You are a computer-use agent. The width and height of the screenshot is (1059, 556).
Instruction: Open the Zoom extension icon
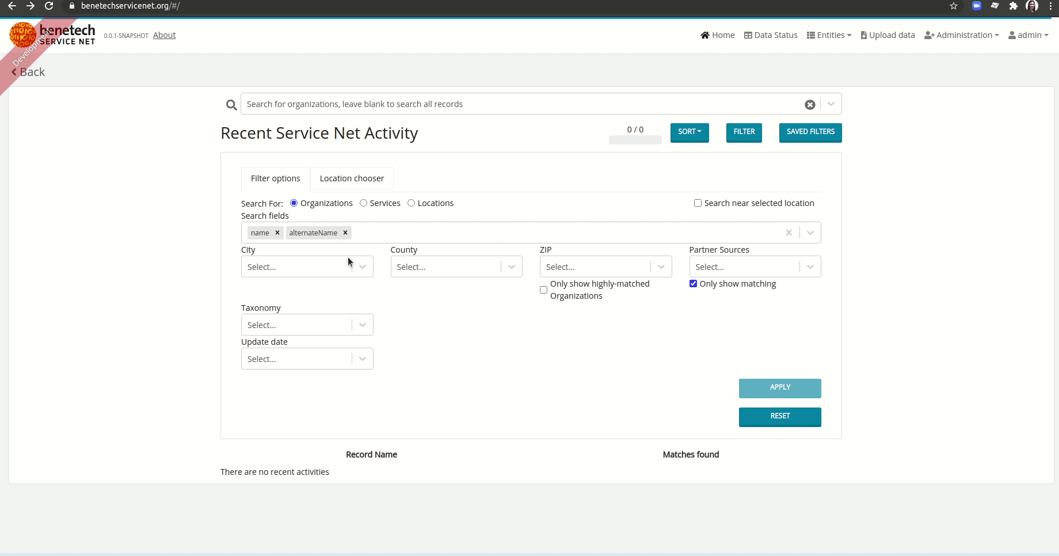[977, 6]
